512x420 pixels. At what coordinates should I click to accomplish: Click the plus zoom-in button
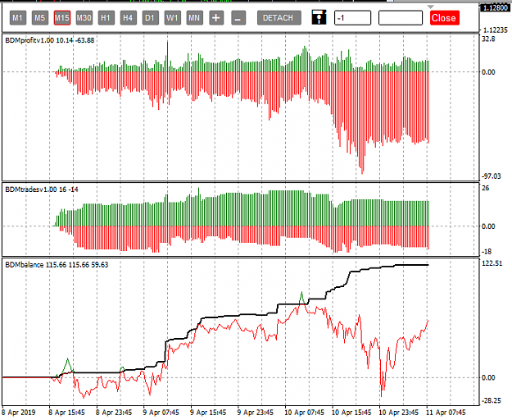[x=216, y=18]
